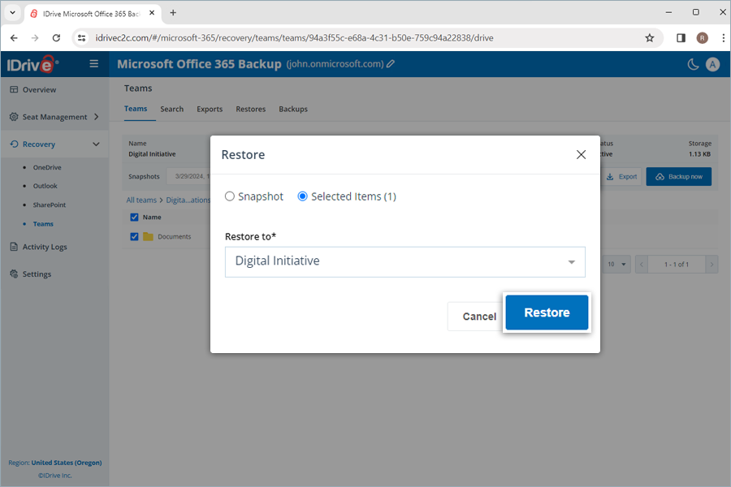Go back in the browser
Viewport: 731px width, 487px height.
click(14, 38)
